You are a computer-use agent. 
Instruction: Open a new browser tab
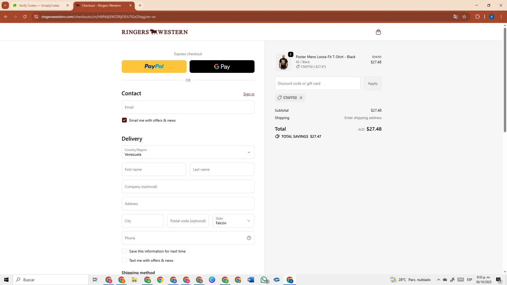pyautogui.click(x=140, y=5)
